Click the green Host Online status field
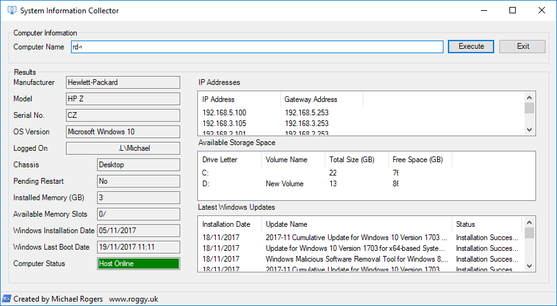The width and height of the screenshot is (557, 306). (x=138, y=264)
